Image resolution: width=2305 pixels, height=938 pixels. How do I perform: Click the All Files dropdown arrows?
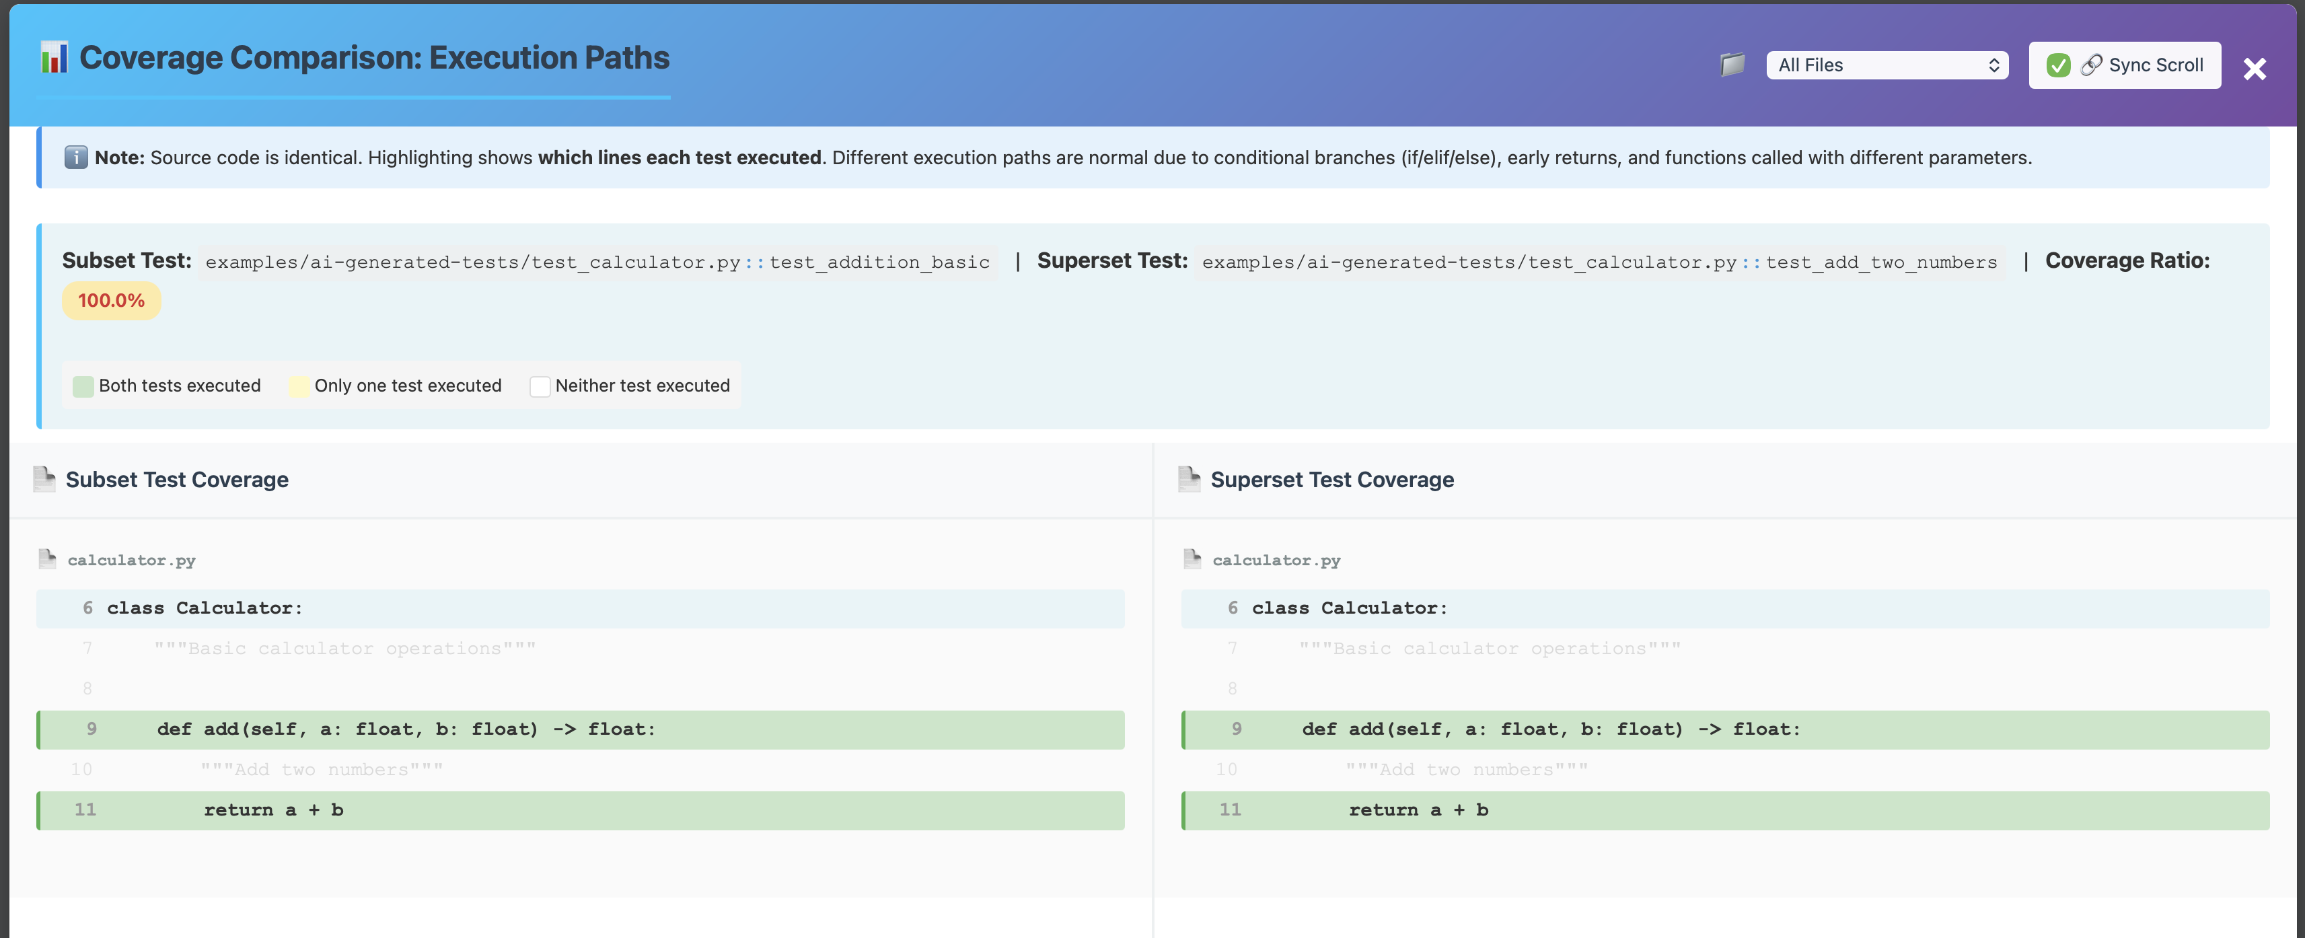(1993, 65)
